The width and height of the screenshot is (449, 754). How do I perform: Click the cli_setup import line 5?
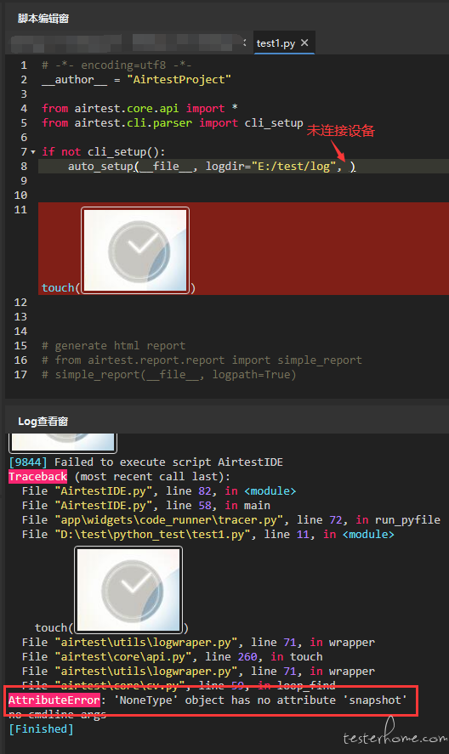tap(173, 123)
